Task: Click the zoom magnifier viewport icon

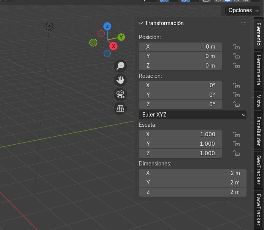Action: coord(121,66)
